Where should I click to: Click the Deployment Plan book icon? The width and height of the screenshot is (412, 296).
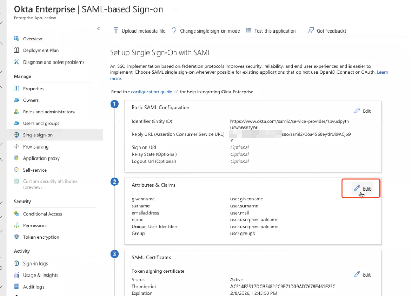[17, 50]
